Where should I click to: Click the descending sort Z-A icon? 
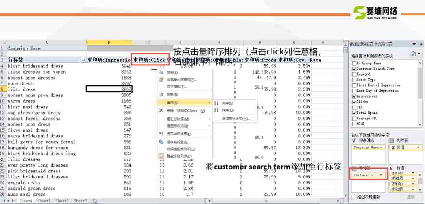(216, 110)
